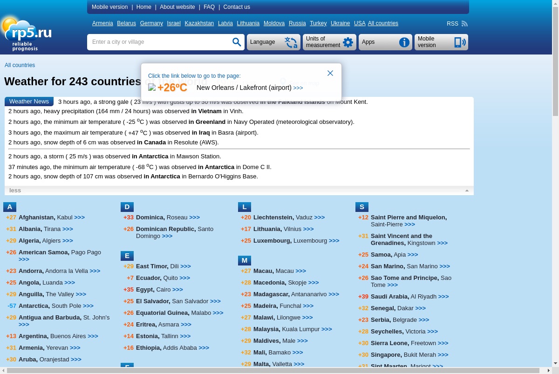
Task: Select Senegal country name
Action: [x=383, y=308]
